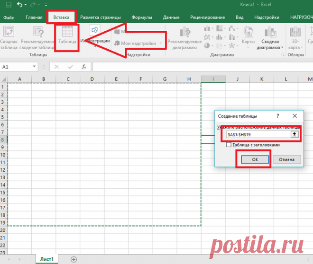Switch to the Формулы tab
This screenshot has width=313, height=264.
[x=142, y=18]
